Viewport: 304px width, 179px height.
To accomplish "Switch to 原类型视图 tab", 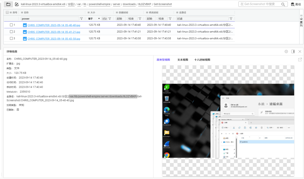I will tap(163, 60).
